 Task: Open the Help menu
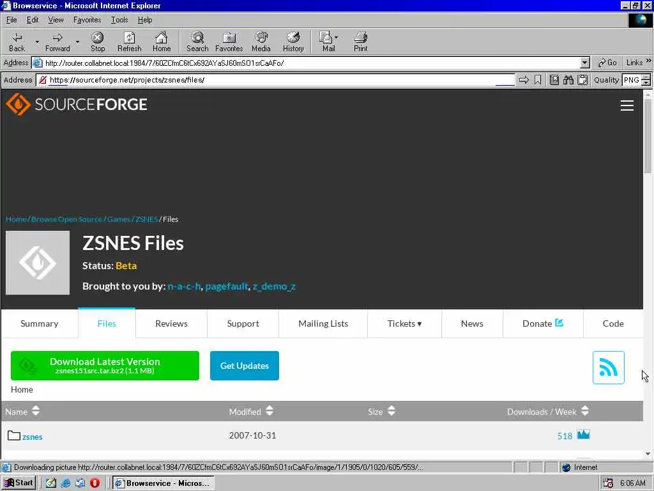[x=145, y=20]
